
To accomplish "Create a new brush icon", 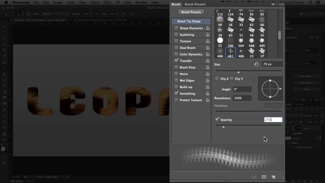I will pyautogui.click(x=274, y=177).
